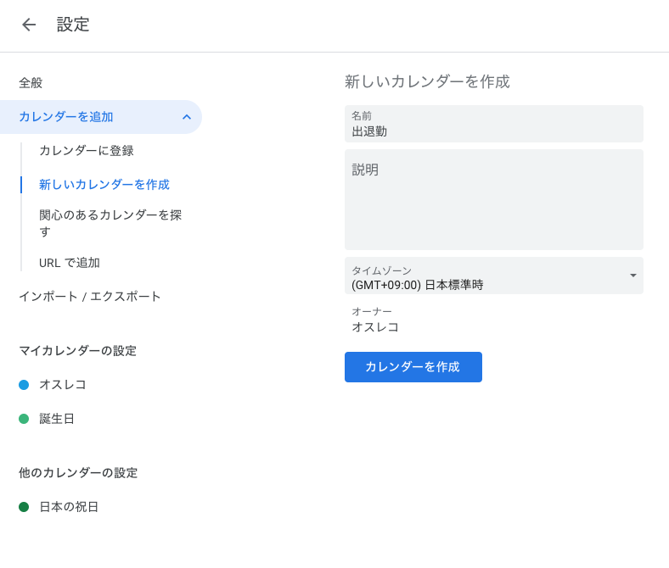Click the blue カレンダーを作成 button
This screenshot has width=669, height=568.
pos(413,367)
